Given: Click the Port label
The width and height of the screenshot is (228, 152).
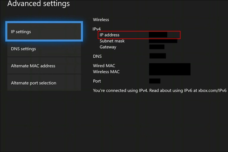Looking at the screenshot, I should pos(97,81).
